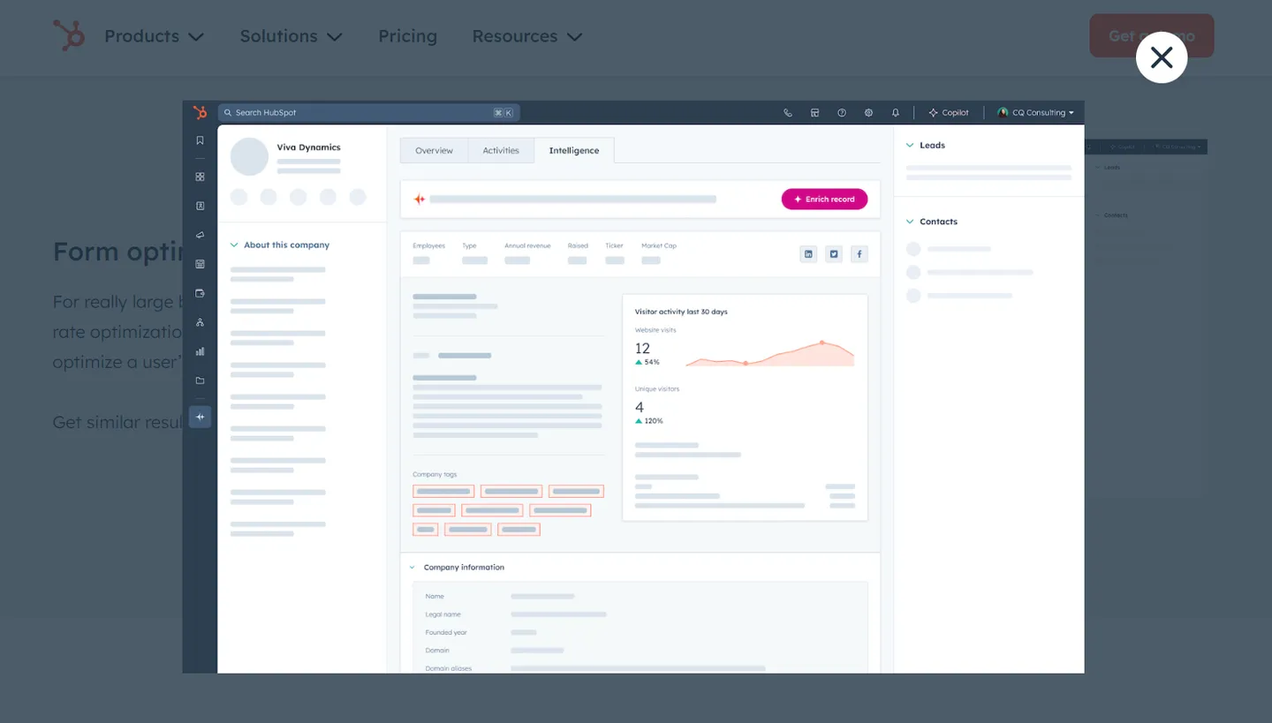The image size is (1272, 723).
Task: Collapse the Company information section
Action: [412, 568]
